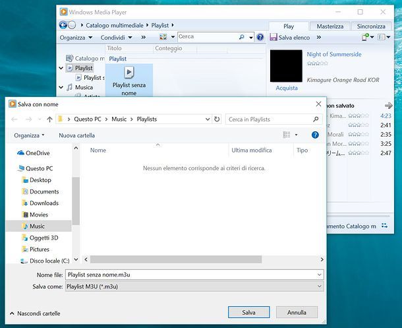Open Documents folder in navigation pane
Viewport: 402px width, 328px height.
[x=40, y=191]
